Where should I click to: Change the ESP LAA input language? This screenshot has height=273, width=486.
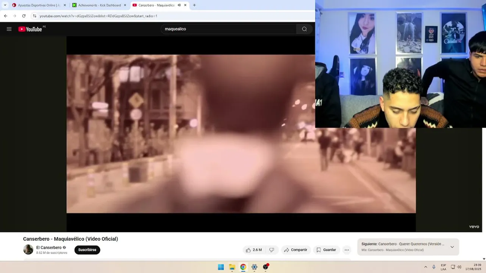click(x=443, y=267)
